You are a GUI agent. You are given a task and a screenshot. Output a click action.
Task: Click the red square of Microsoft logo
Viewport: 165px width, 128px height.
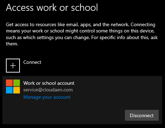(9, 83)
